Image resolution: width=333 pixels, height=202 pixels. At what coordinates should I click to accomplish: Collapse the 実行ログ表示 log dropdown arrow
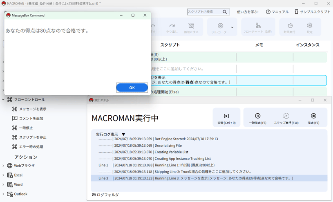tap(123, 135)
